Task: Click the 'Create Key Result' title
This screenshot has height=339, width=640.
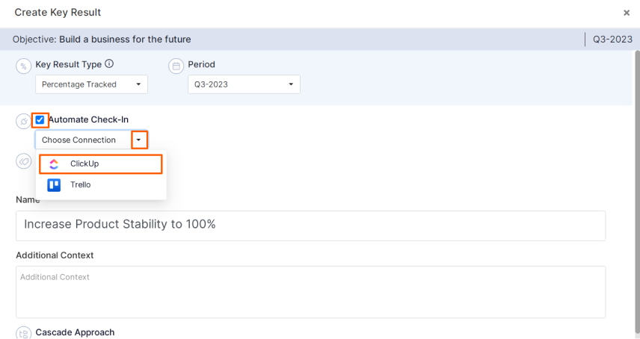Action: coord(58,12)
